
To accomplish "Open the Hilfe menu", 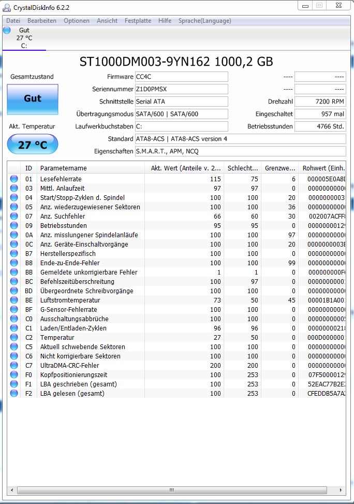I will click(x=165, y=21).
